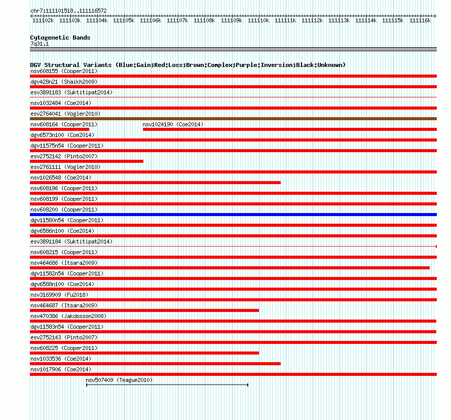Image resolution: width=451 pixels, height=420 pixels.
Task: Open the nsv608164 (Cooper2011) label
Action: click(x=64, y=124)
